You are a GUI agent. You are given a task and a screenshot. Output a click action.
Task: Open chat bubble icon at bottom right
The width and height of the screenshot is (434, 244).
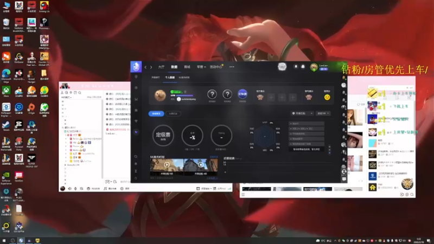point(344,179)
